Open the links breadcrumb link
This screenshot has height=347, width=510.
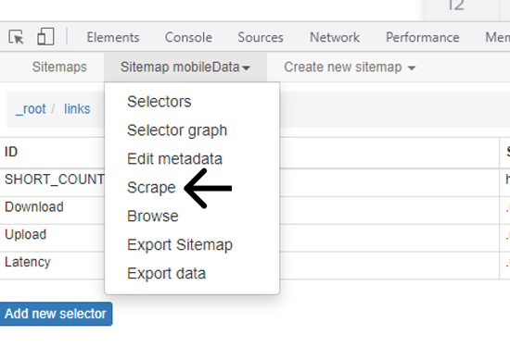tap(77, 109)
